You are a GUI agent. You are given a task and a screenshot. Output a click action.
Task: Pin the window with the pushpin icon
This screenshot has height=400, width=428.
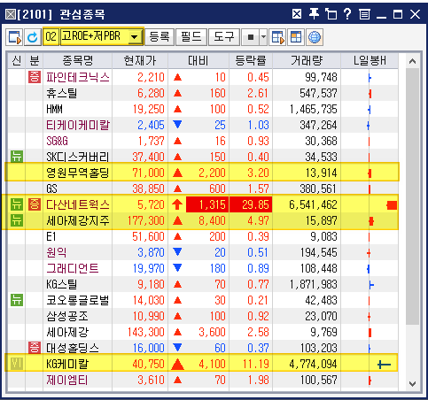[x=314, y=13]
